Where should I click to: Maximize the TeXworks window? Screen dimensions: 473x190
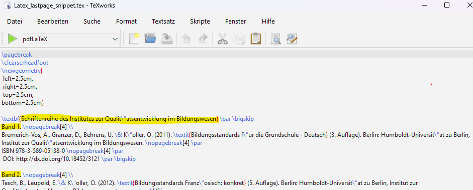447,5
